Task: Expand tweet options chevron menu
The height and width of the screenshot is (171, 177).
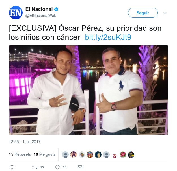Action: 165,13
